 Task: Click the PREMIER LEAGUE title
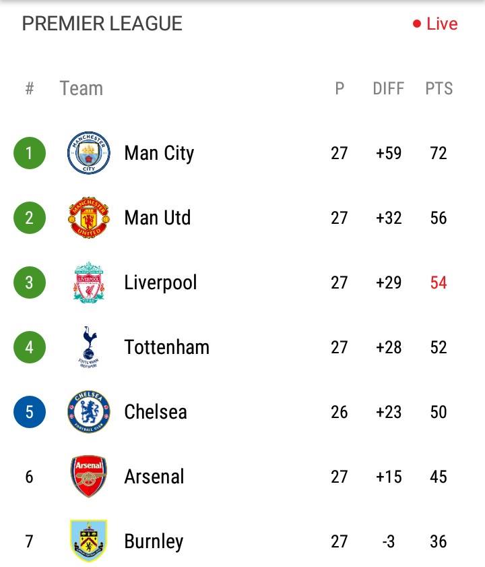102,24
